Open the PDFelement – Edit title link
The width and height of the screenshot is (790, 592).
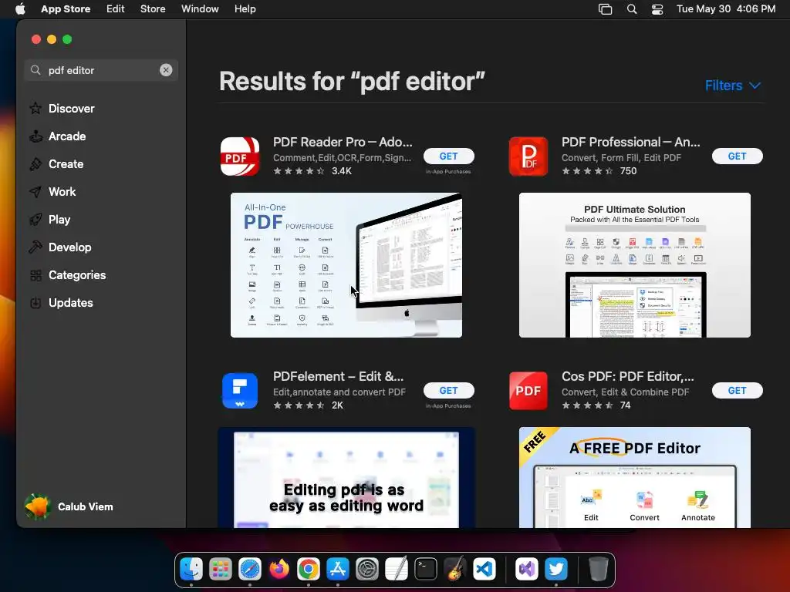point(338,376)
